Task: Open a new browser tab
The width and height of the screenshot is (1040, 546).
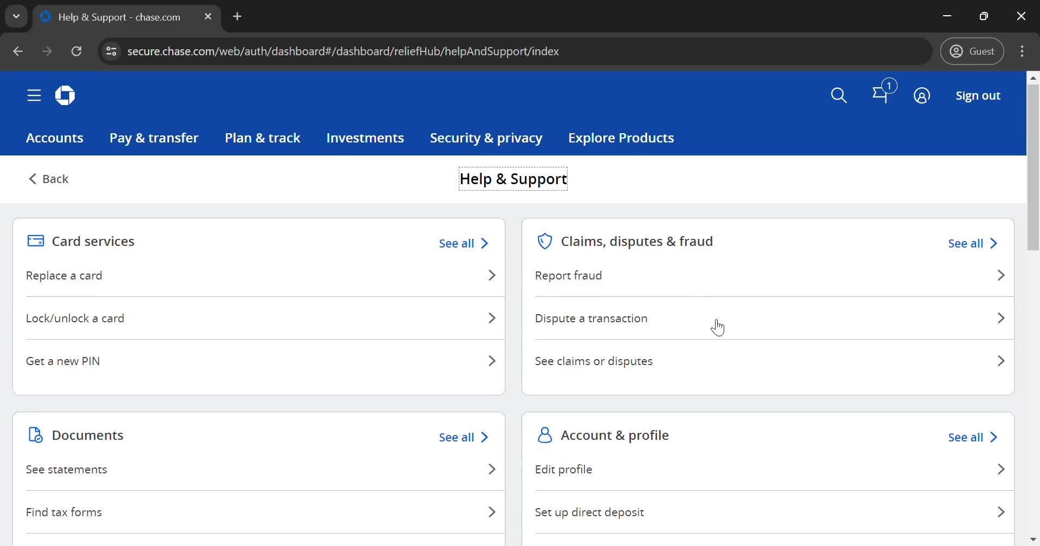Action: tap(237, 17)
